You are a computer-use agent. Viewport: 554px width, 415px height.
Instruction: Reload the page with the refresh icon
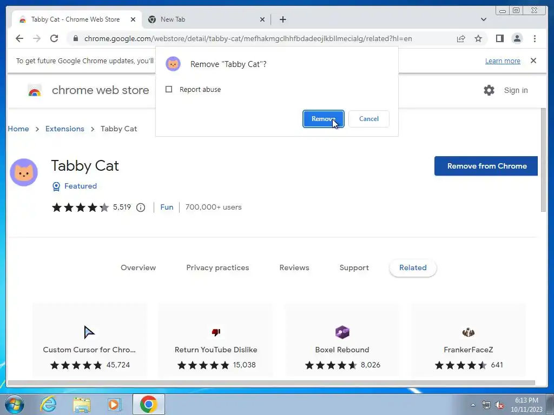click(54, 38)
